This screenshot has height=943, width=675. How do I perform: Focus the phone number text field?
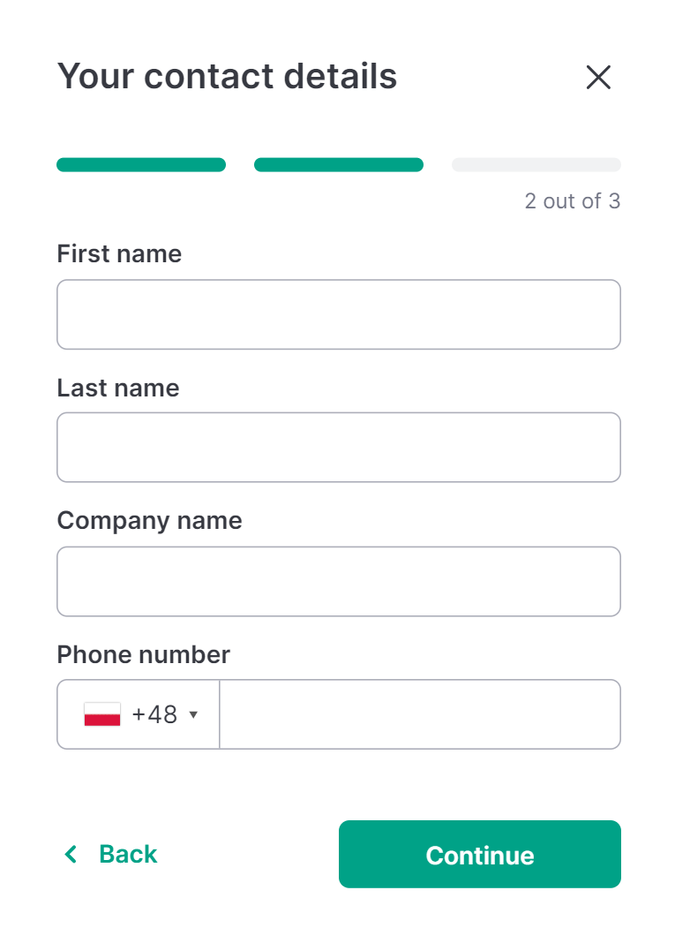[420, 714]
